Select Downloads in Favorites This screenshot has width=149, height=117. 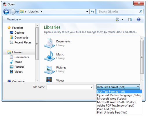pos(21,37)
